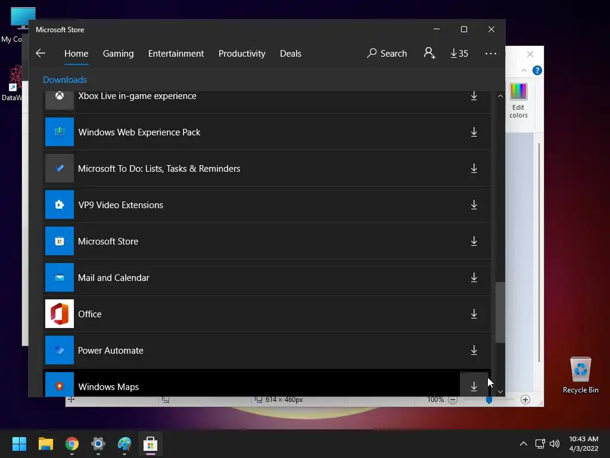610x458 pixels.
Task: Open the Office logo tile
Action: [x=60, y=314]
